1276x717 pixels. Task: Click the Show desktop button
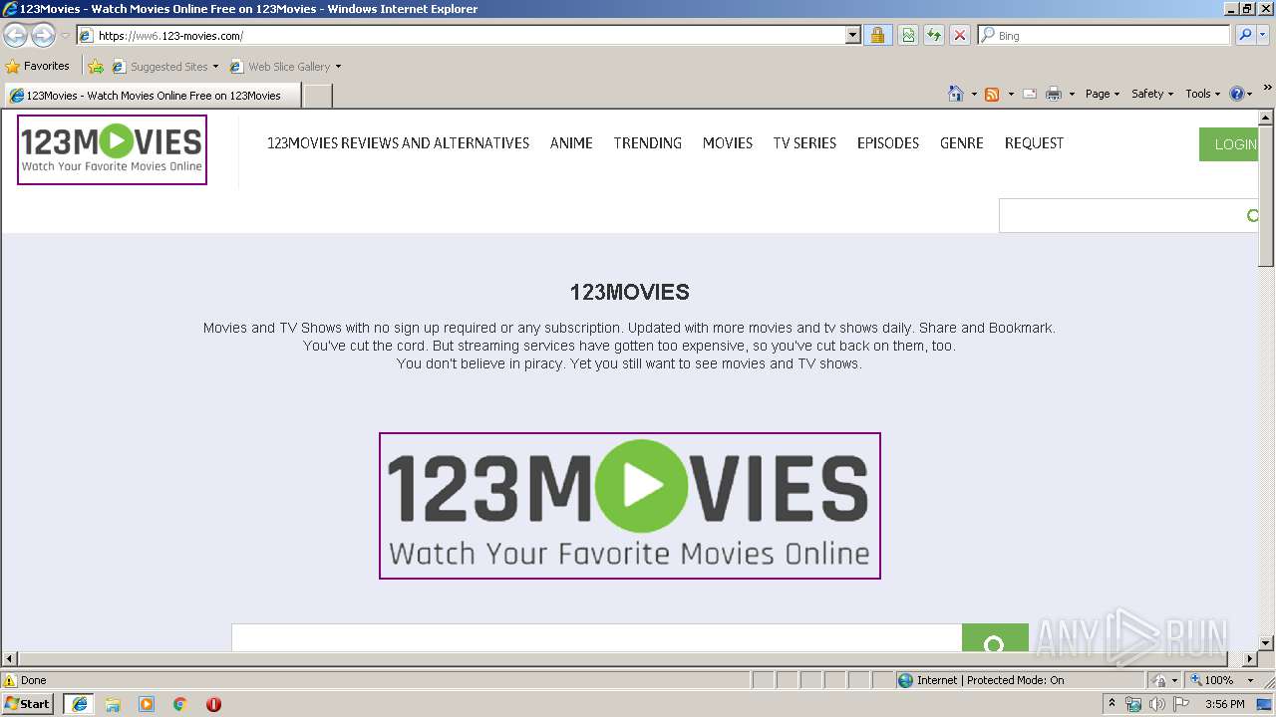point(1265,704)
